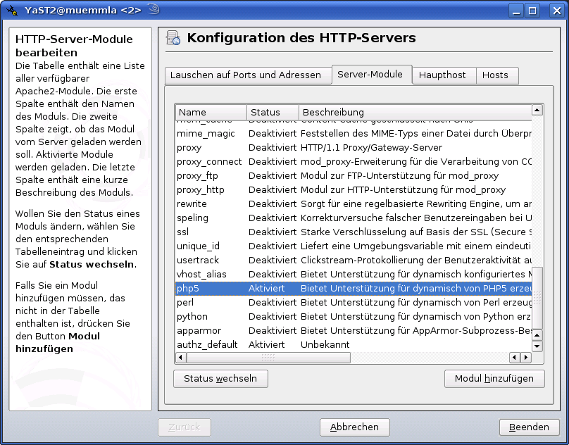Toggle the php5 module with Status wechseln
The image size is (569, 445).
pos(220,378)
